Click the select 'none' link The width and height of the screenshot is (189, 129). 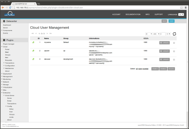140,69
